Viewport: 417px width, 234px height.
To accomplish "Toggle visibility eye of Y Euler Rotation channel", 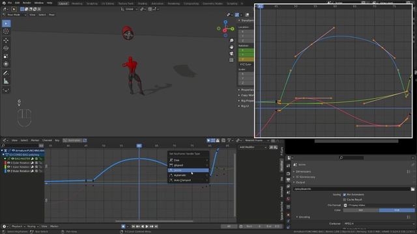I will 8,167.
